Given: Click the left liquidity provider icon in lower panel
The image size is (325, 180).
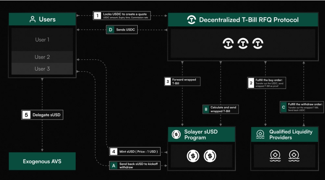Looking at the screenshot, I should pyautogui.click(x=275, y=156).
